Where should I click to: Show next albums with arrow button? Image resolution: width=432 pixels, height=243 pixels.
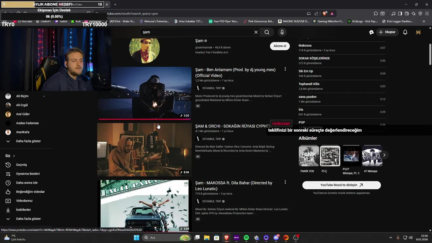tap(384, 155)
